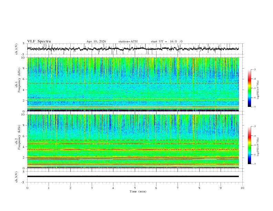Click the ch.3 flat waveform trace
Viewport: 273px width, 211px height.
133,177
